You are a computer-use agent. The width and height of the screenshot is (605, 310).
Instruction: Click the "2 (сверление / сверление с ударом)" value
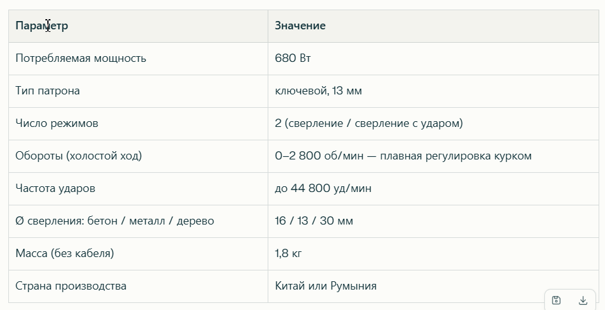[369, 124]
